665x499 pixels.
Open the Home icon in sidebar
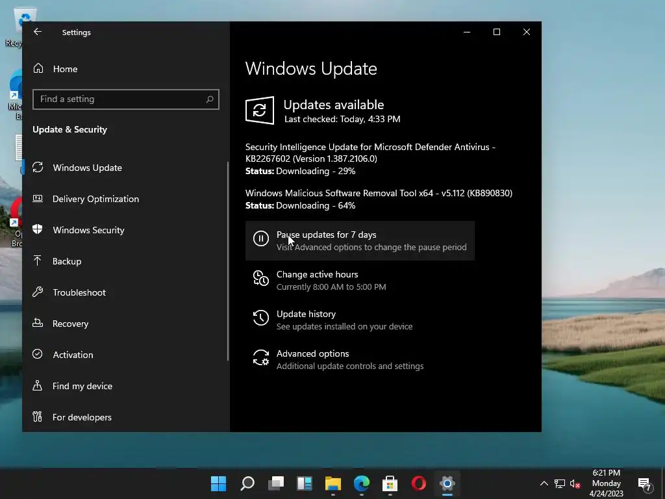38,68
